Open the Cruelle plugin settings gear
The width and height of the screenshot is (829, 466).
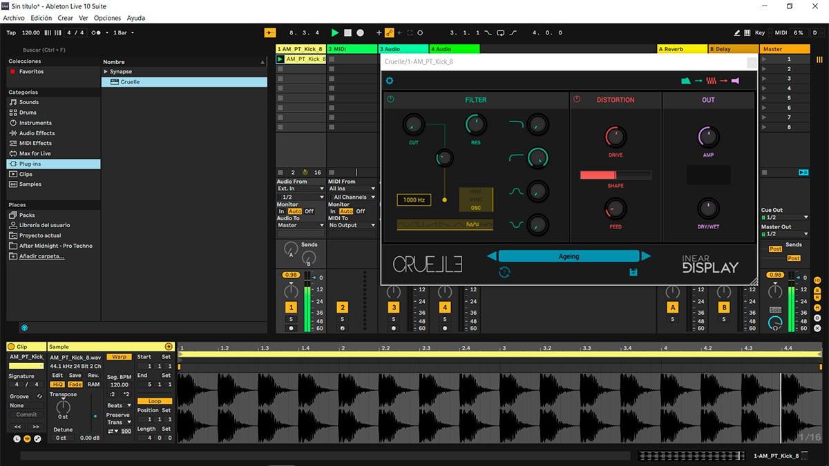coord(390,81)
